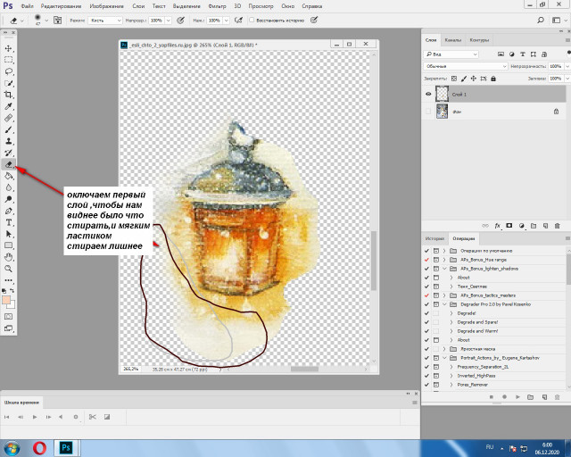Viewport: 571px width, 457px height.
Task: Switch to the Каналы tab
Action: [x=453, y=40]
